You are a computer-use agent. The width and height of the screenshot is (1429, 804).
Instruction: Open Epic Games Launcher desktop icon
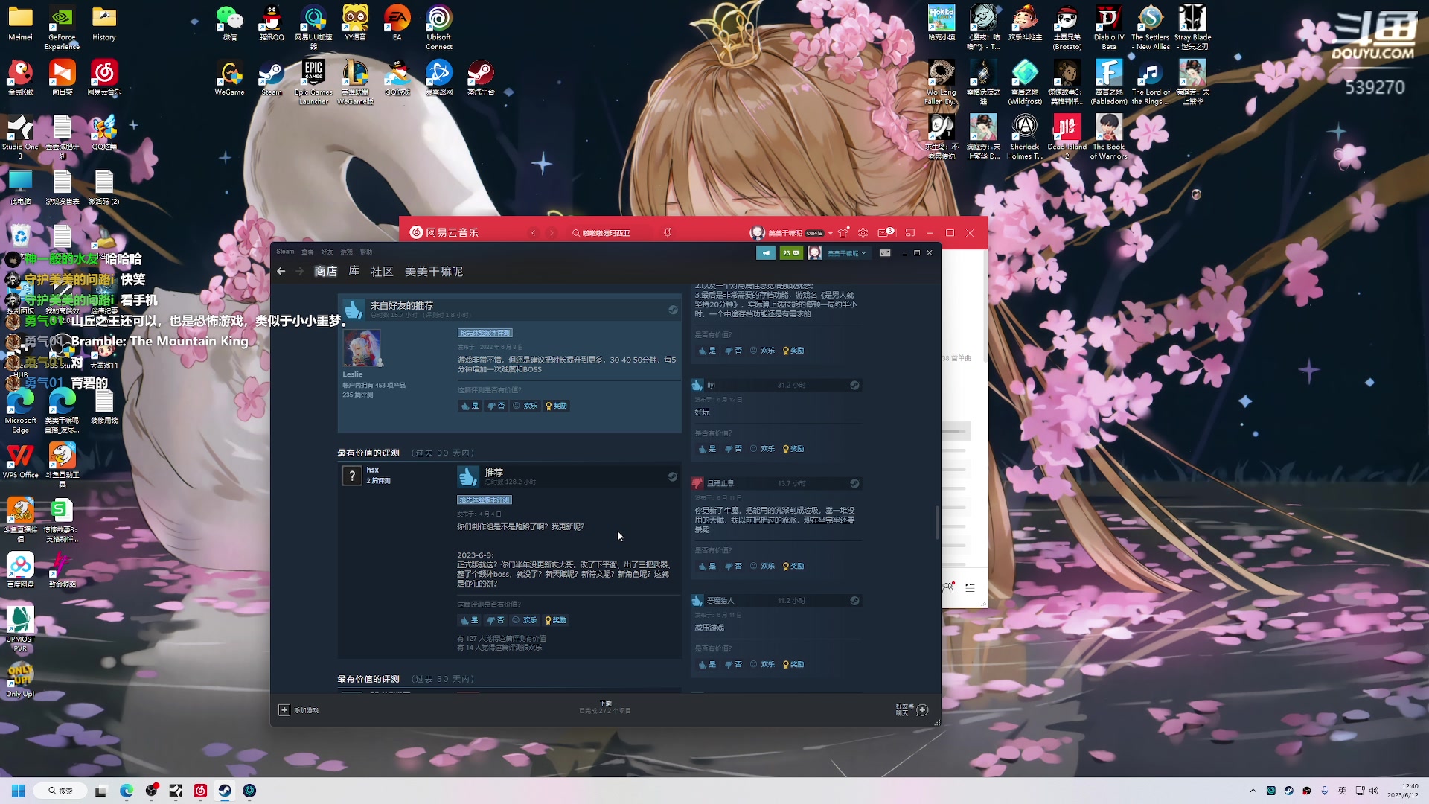pos(313,83)
